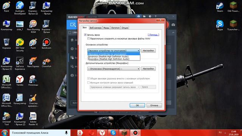Open the slide_7 image file icon
This screenshot has height=136, width=242.
(20, 26)
